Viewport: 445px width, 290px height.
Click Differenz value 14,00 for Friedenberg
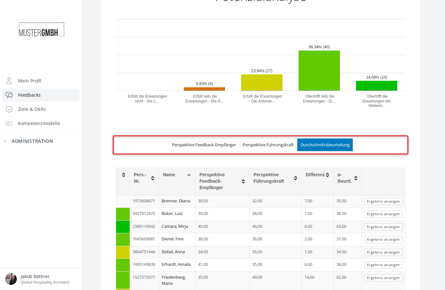(x=310, y=277)
